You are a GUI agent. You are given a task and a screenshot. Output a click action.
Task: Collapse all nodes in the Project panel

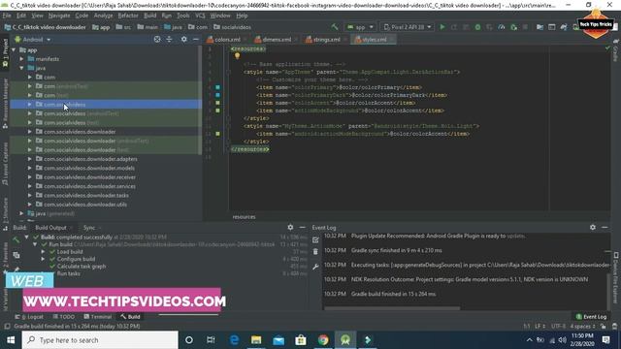[169, 39]
